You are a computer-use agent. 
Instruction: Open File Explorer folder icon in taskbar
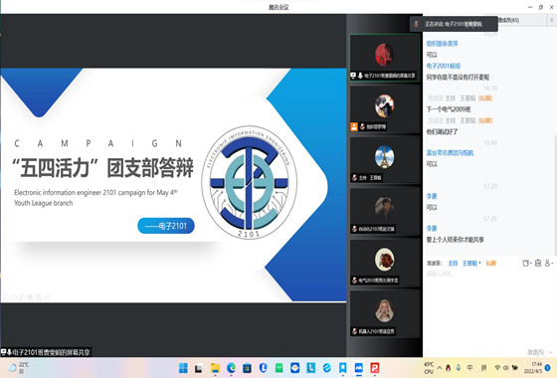pyautogui.click(x=215, y=368)
